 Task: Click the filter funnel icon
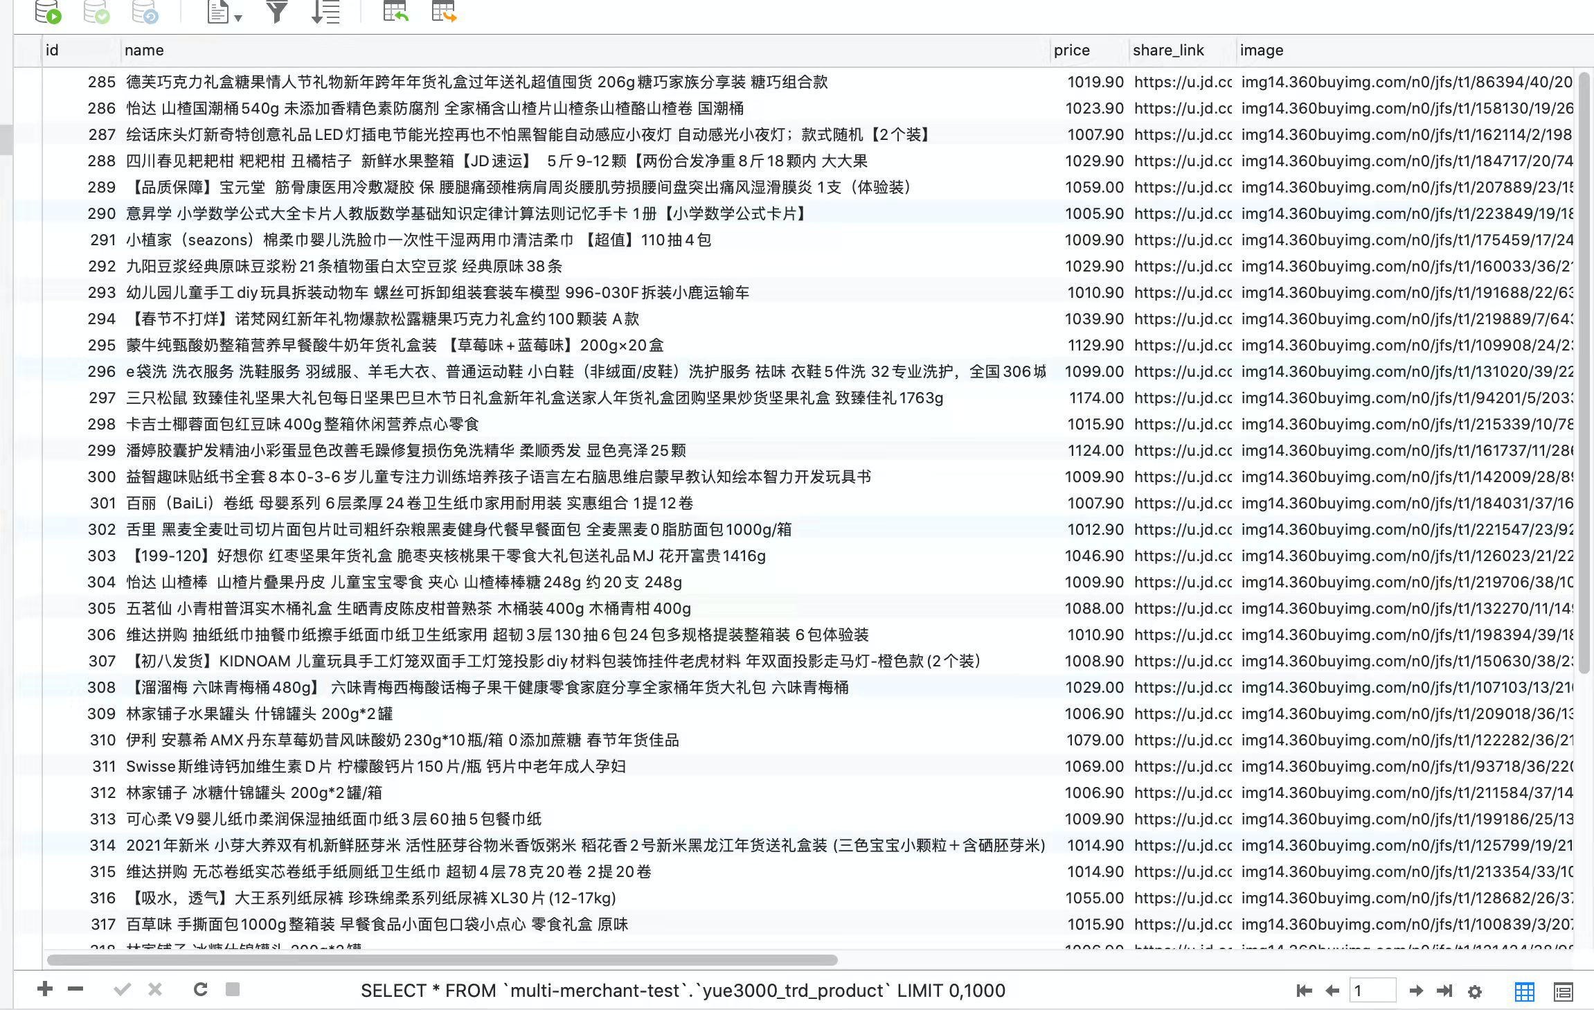[276, 12]
